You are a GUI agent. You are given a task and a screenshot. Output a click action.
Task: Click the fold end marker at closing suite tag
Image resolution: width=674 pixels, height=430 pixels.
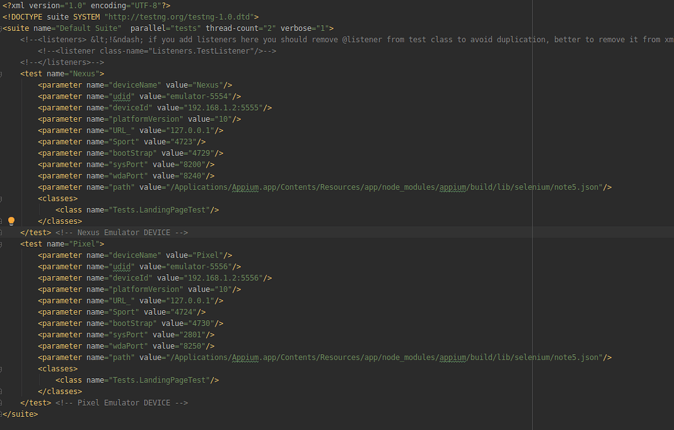pyautogui.click(x=2, y=414)
